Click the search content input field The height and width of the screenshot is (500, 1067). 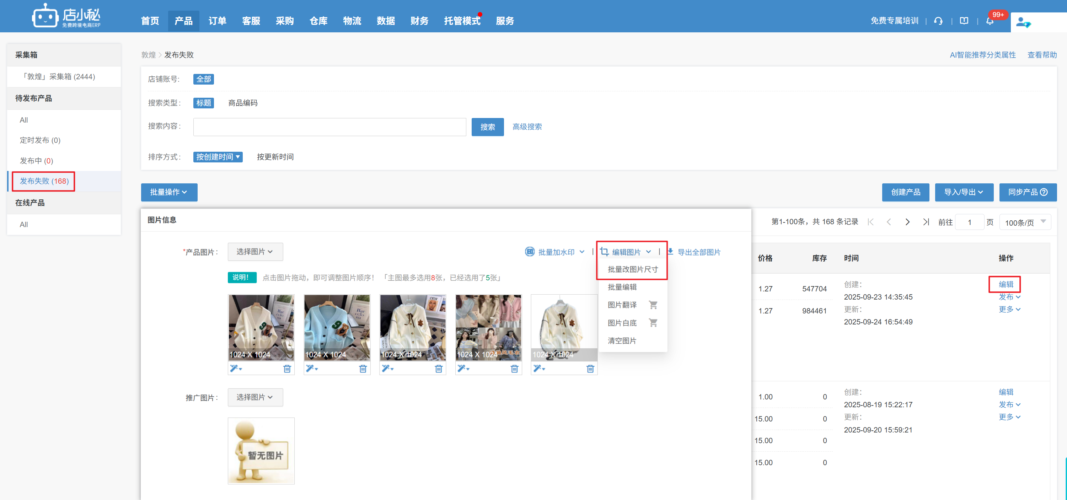(329, 127)
